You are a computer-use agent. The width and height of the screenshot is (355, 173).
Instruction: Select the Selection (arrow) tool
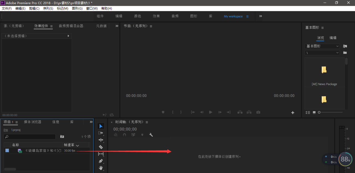coord(101,126)
